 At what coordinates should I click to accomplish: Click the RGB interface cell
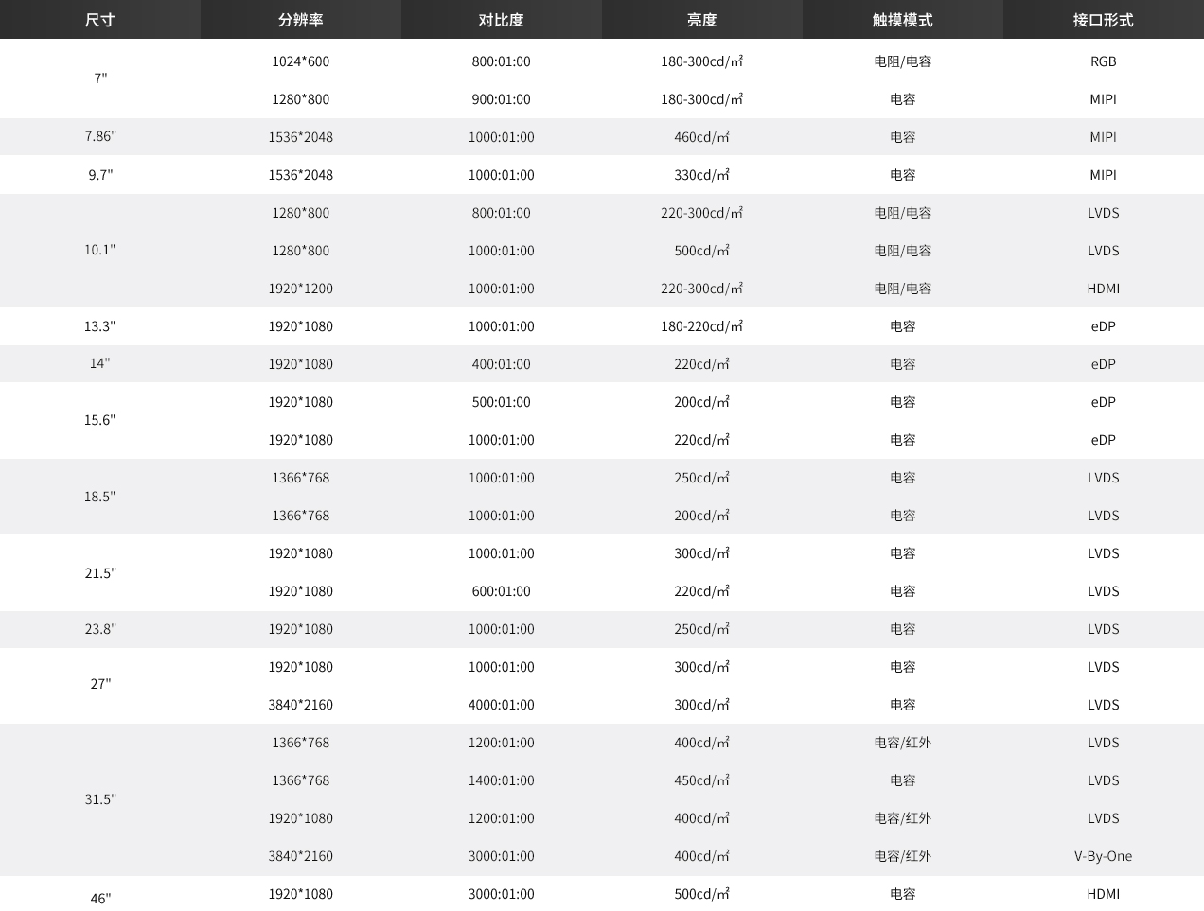tap(1104, 61)
